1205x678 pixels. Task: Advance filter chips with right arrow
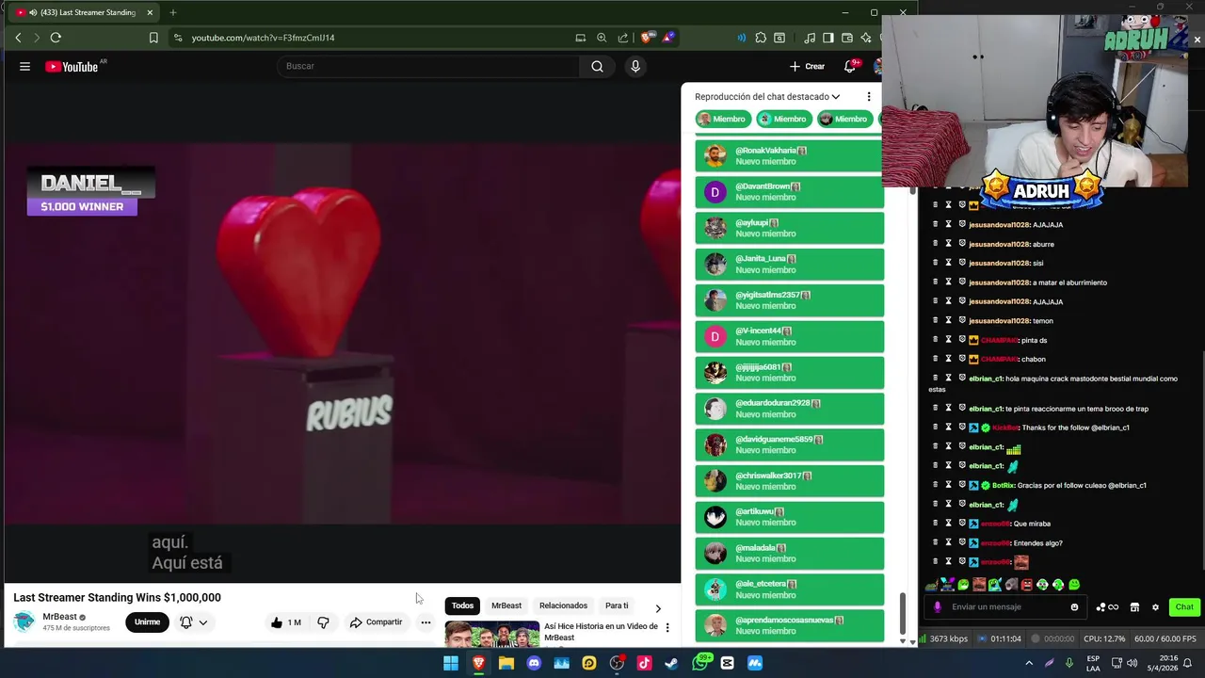pos(658,607)
